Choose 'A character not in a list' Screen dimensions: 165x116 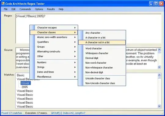click(x=102, y=42)
